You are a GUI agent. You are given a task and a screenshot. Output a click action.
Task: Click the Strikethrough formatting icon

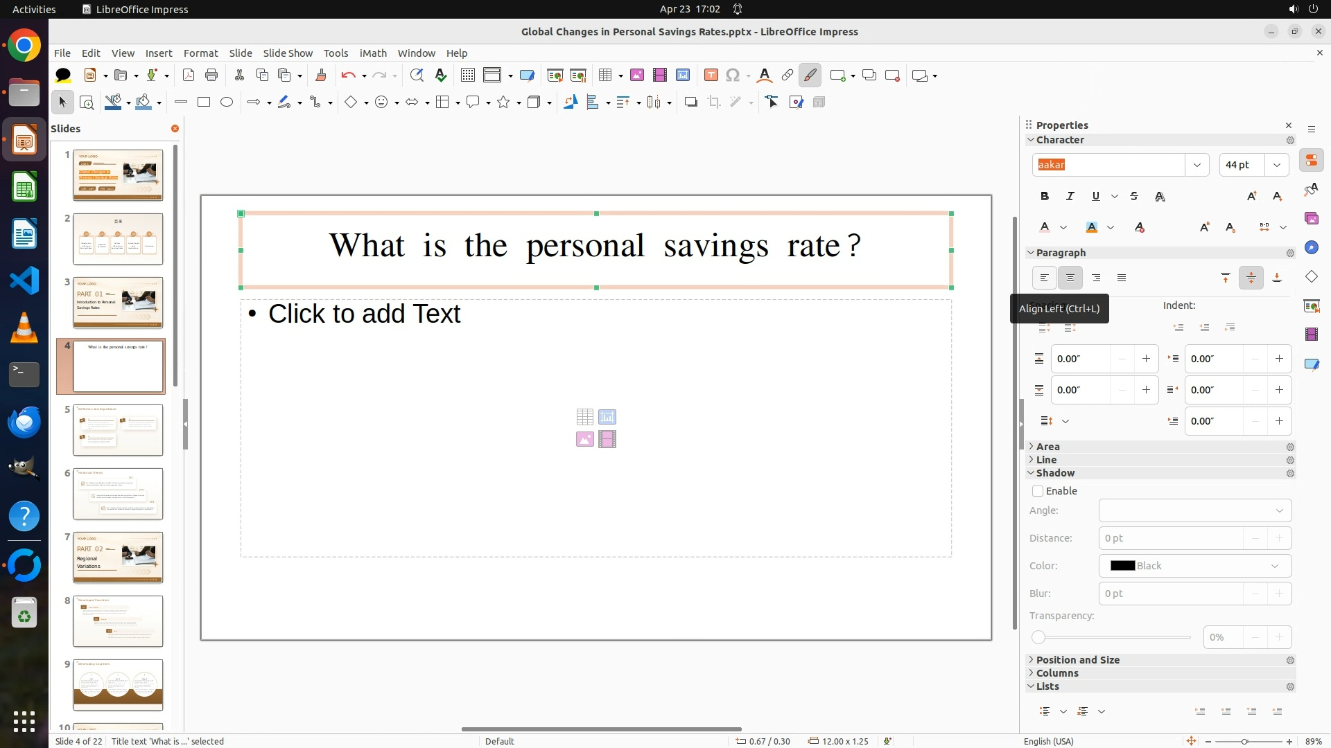tap(1134, 197)
